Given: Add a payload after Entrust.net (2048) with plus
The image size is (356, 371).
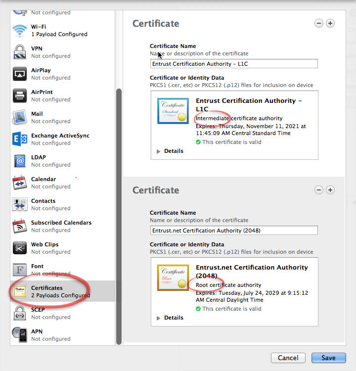Looking at the screenshot, I should 330,190.
